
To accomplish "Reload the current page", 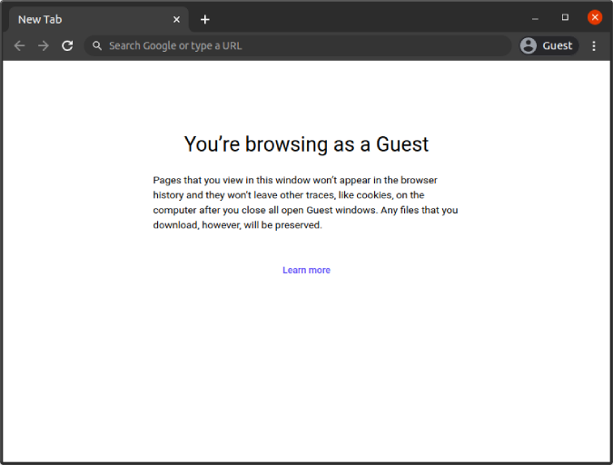I will pyautogui.click(x=67, y=45).
